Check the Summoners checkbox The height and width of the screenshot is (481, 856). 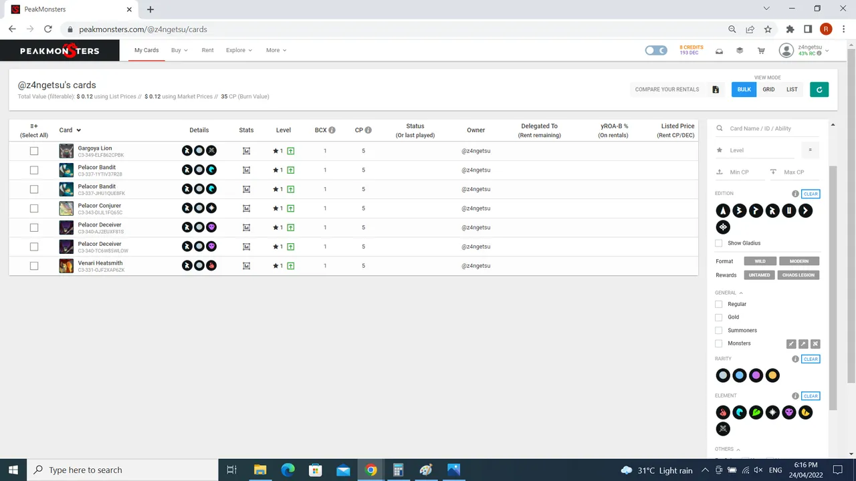(719, 330)
